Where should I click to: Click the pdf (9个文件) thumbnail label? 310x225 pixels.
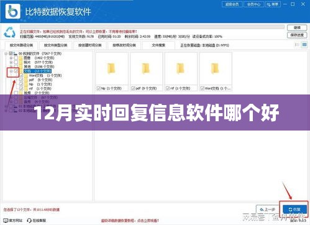tap(146, 88)
